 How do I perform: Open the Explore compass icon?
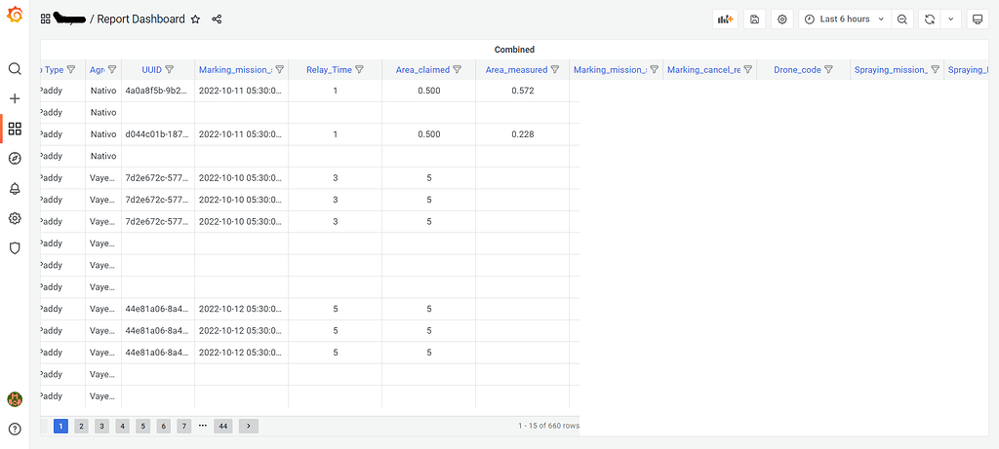coord(15,159)
